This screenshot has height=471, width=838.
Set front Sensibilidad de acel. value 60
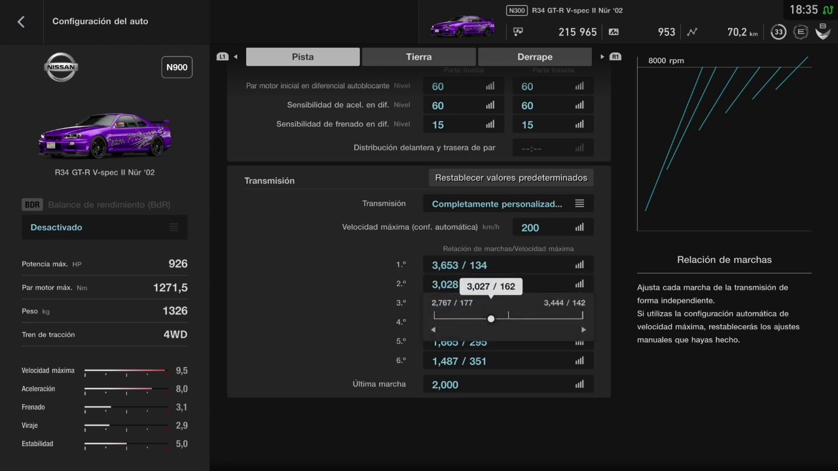464,105
